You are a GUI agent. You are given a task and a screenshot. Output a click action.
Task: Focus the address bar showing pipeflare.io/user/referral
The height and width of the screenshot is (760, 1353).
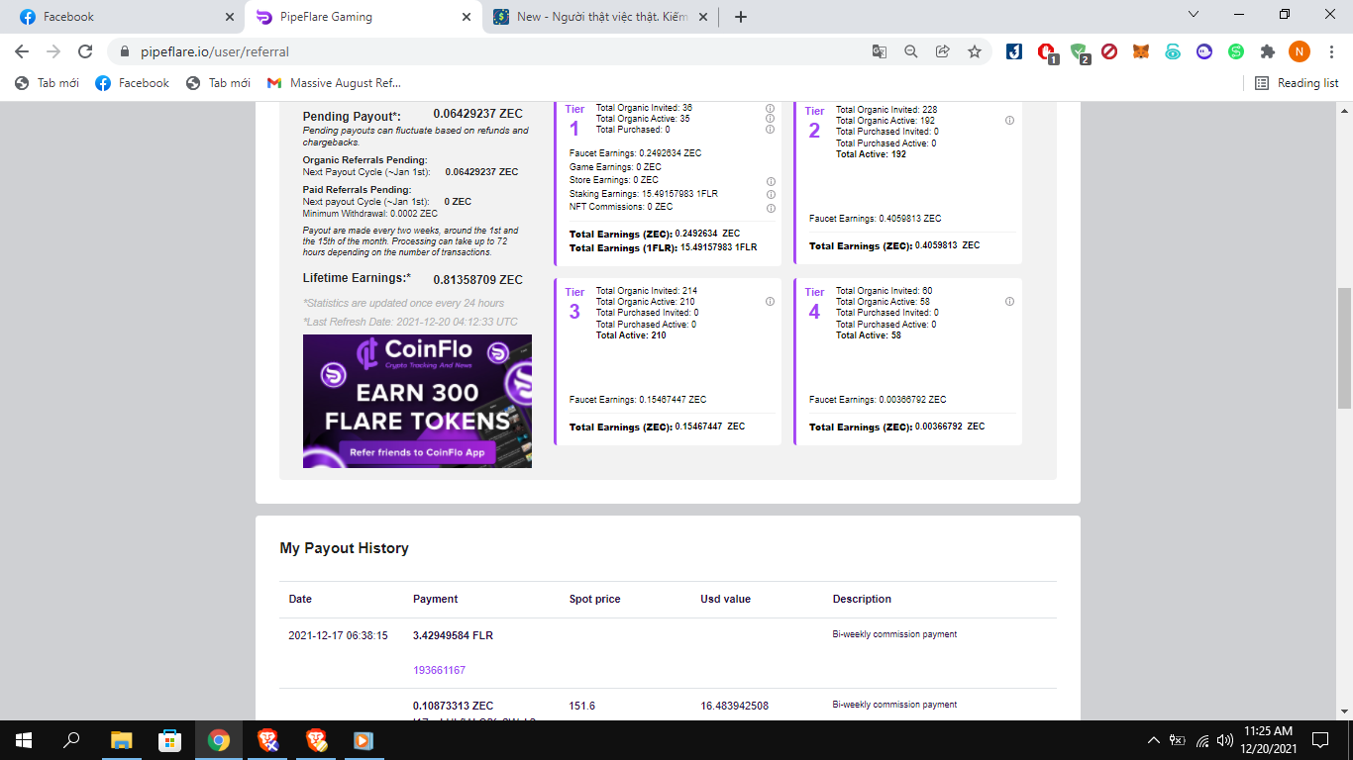click(495, 51)
